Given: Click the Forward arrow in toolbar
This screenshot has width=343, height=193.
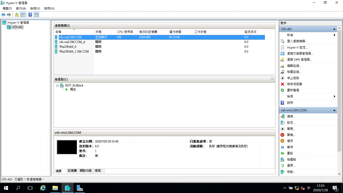Looking at the screenshot, I should (9, 15).
